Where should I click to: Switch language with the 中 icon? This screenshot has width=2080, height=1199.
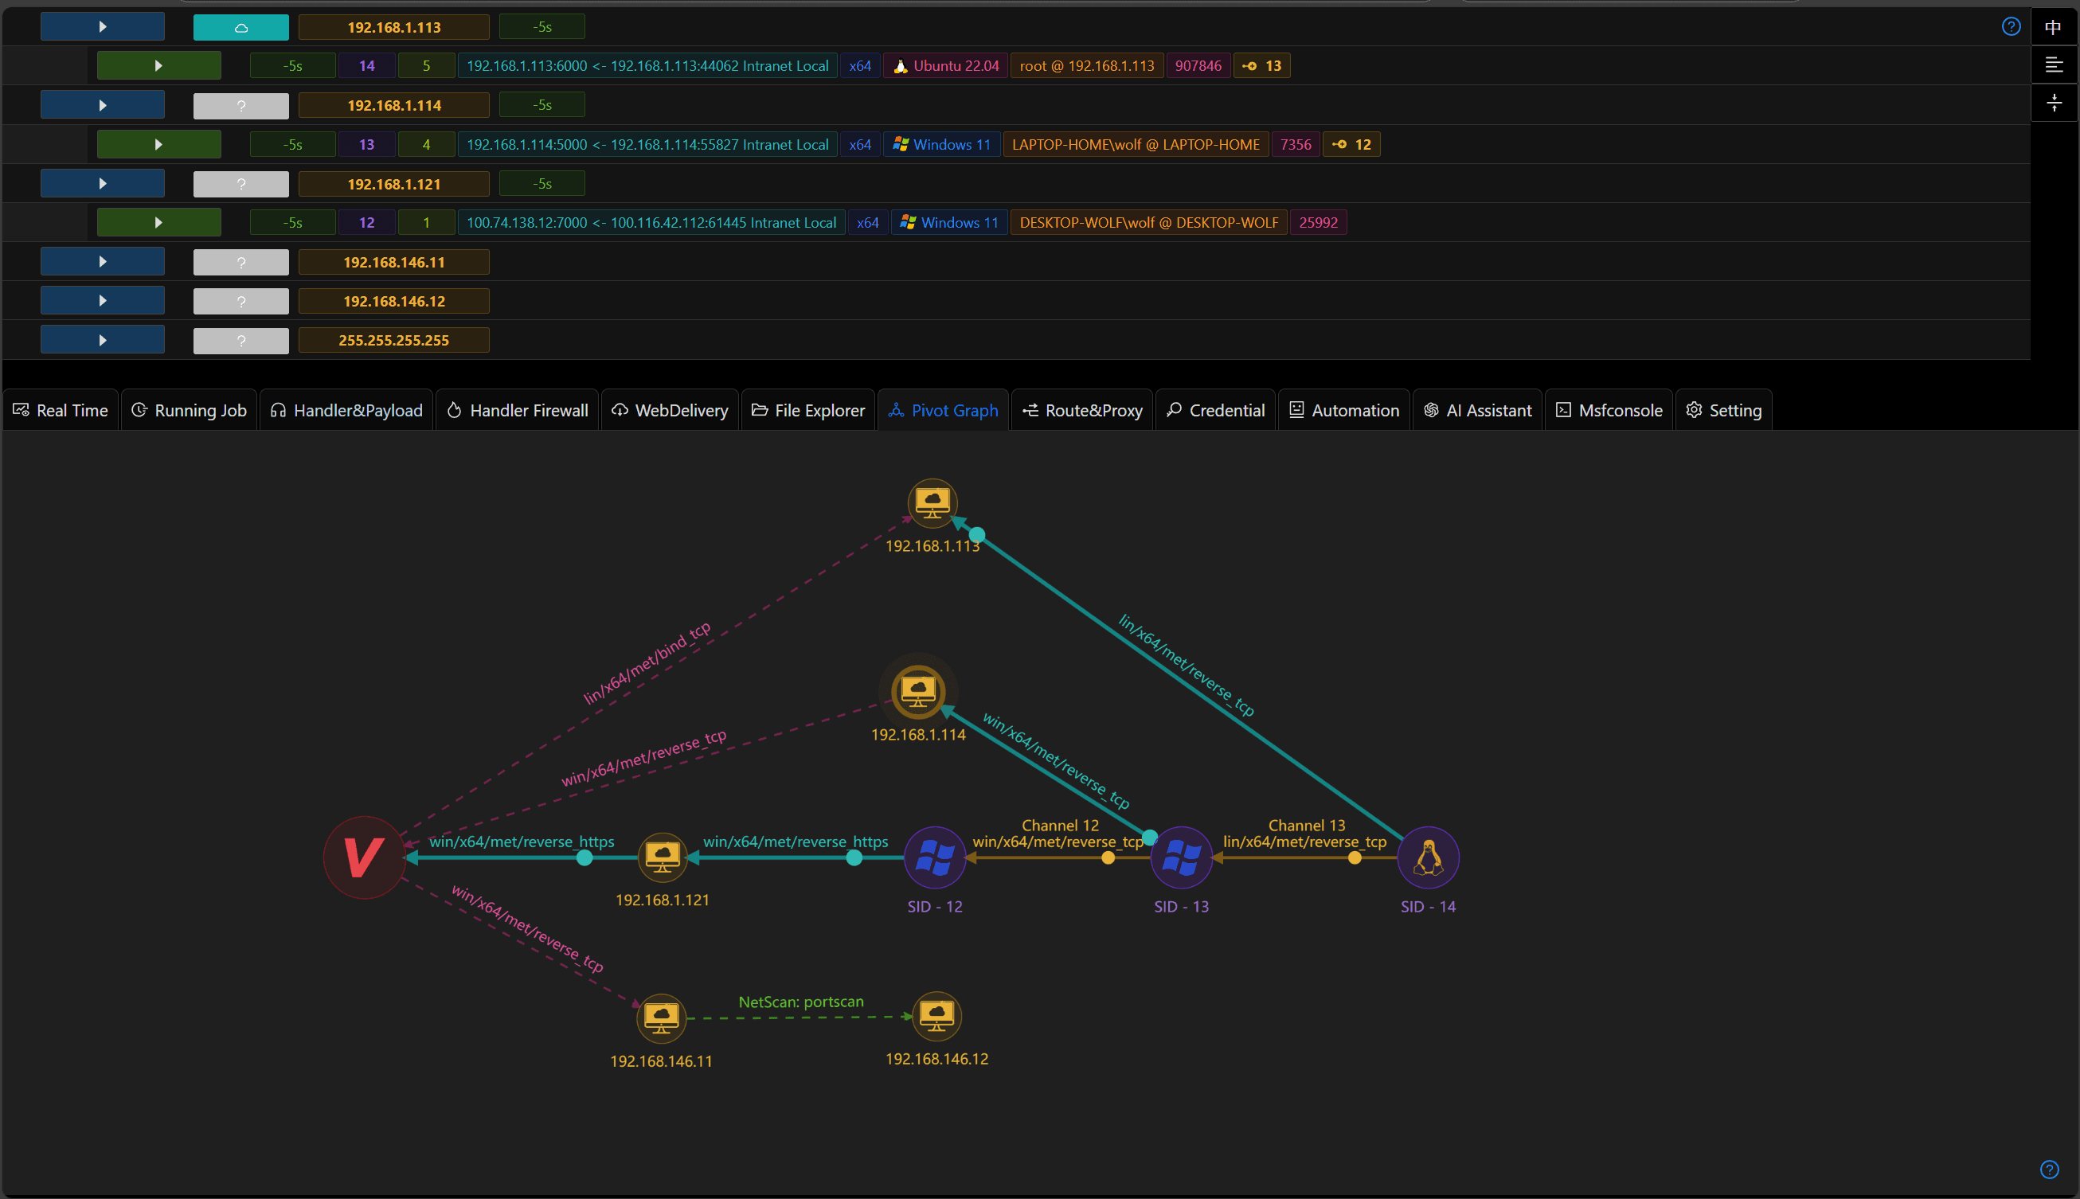click(x=2054, y=26)
